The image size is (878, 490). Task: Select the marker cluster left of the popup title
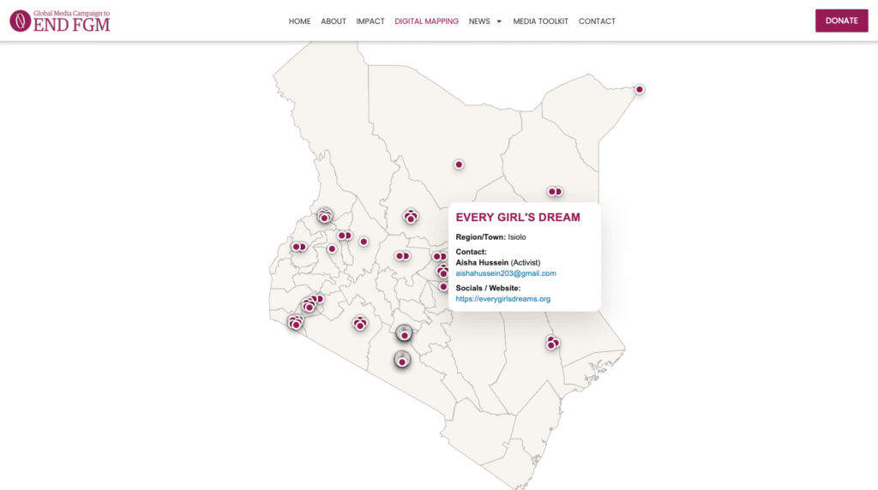pos(411,216)
